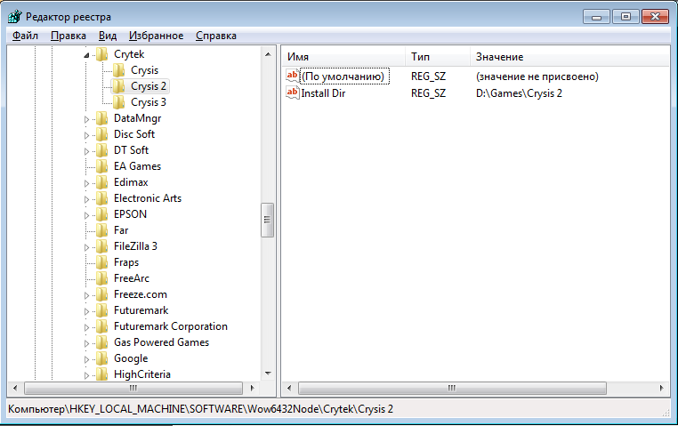Expand the DataMngr key

[86, 119]
